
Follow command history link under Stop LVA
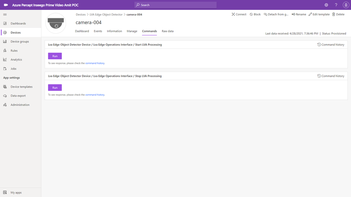coord(95,95)
